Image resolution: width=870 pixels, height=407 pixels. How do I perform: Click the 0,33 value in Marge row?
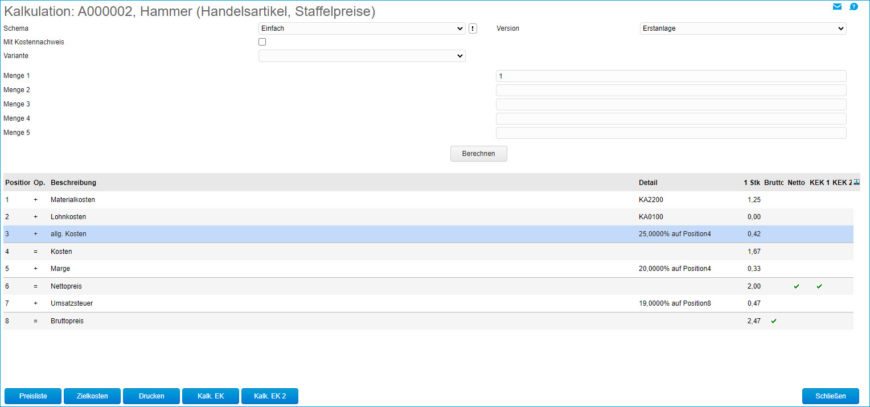point(754,269)
